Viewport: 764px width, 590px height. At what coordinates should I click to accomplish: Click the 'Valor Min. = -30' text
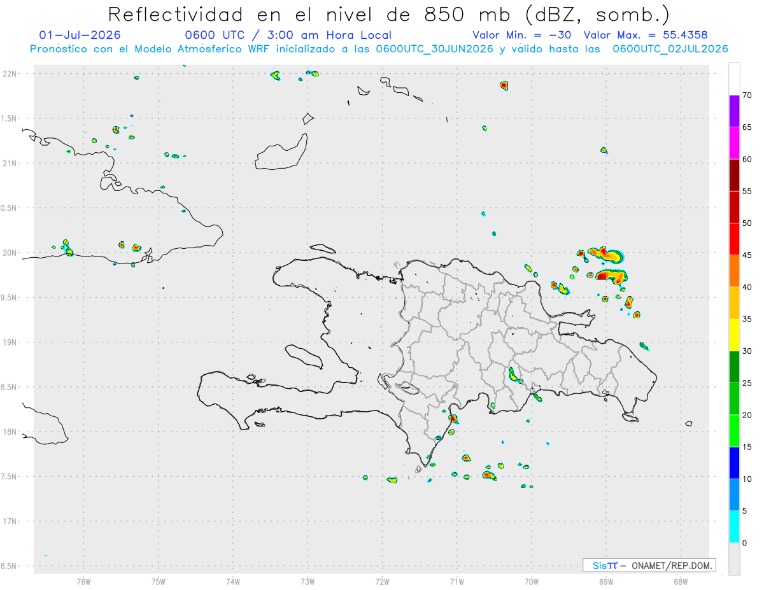coord(522,35)
